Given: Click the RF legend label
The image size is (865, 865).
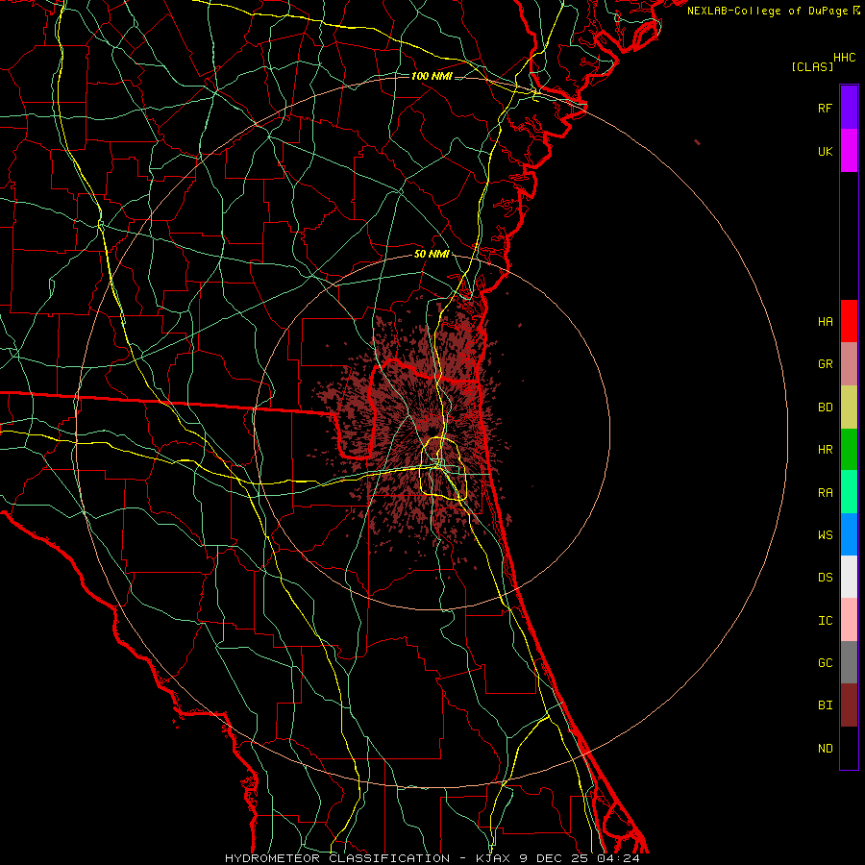Looking at the screenshot, I should pyautogui.click(x=825, y=108).
